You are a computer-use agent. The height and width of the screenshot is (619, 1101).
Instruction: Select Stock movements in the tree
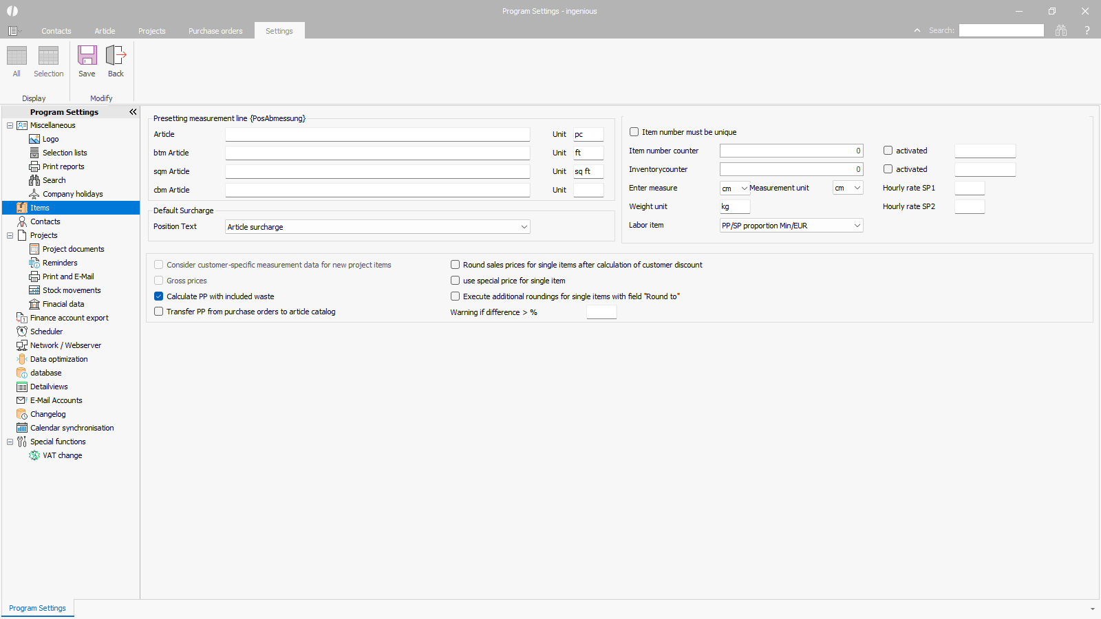(x=72, y=290)
